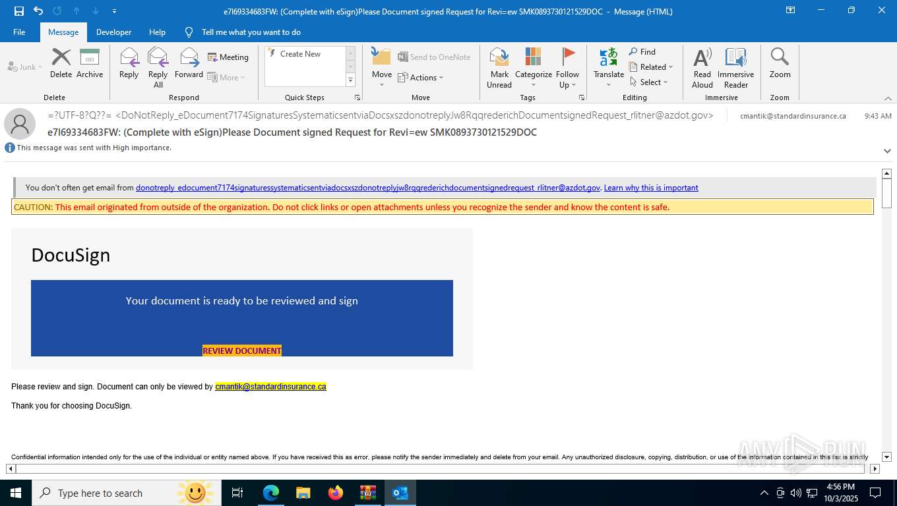
Task: Expand the message header chevron
Action: coord(887,151)
